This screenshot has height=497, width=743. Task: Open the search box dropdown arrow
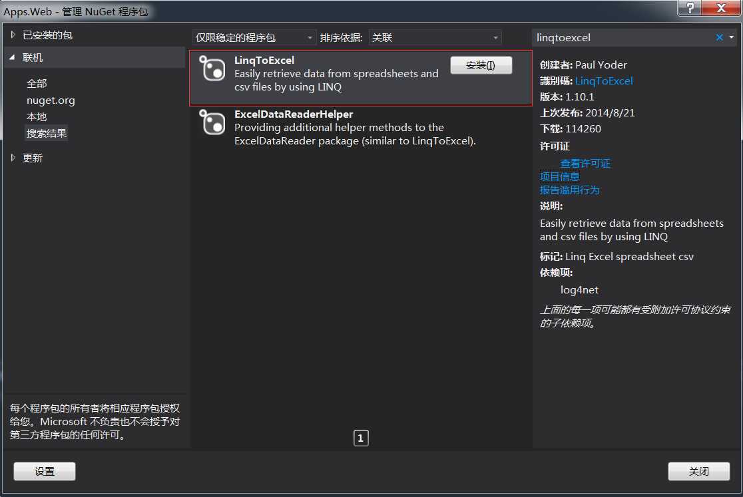pos(732,37)
